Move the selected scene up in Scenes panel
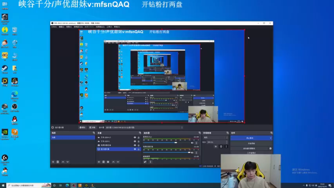This screenshot has height=188, width=334. [63, 162]
